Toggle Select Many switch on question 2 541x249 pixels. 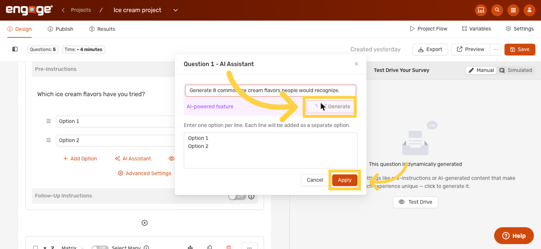click(x=100, y=248)
